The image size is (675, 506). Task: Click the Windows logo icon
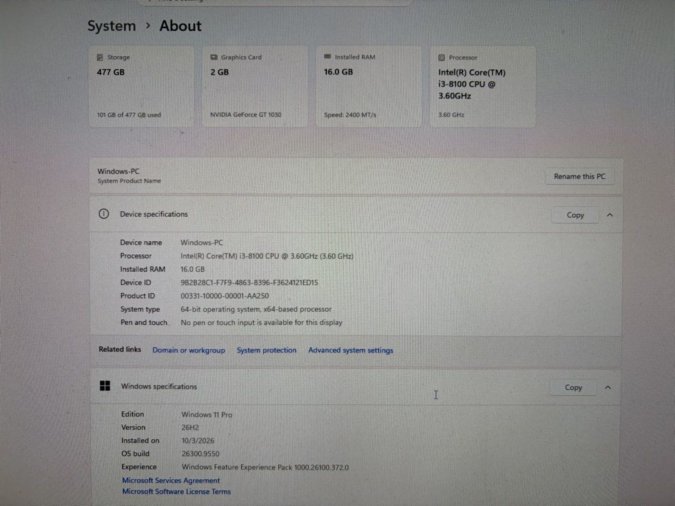pos(105,386)
